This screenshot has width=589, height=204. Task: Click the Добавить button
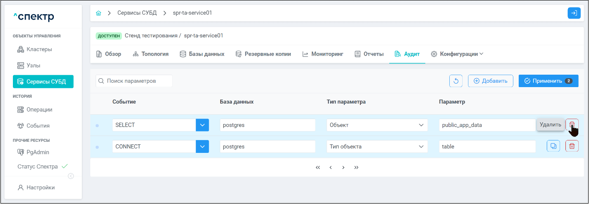click(490, 81)
